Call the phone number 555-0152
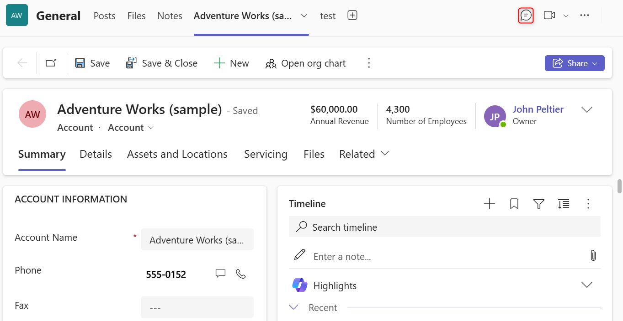The width and height of the screenshot is (623, 321). [241, 274]
